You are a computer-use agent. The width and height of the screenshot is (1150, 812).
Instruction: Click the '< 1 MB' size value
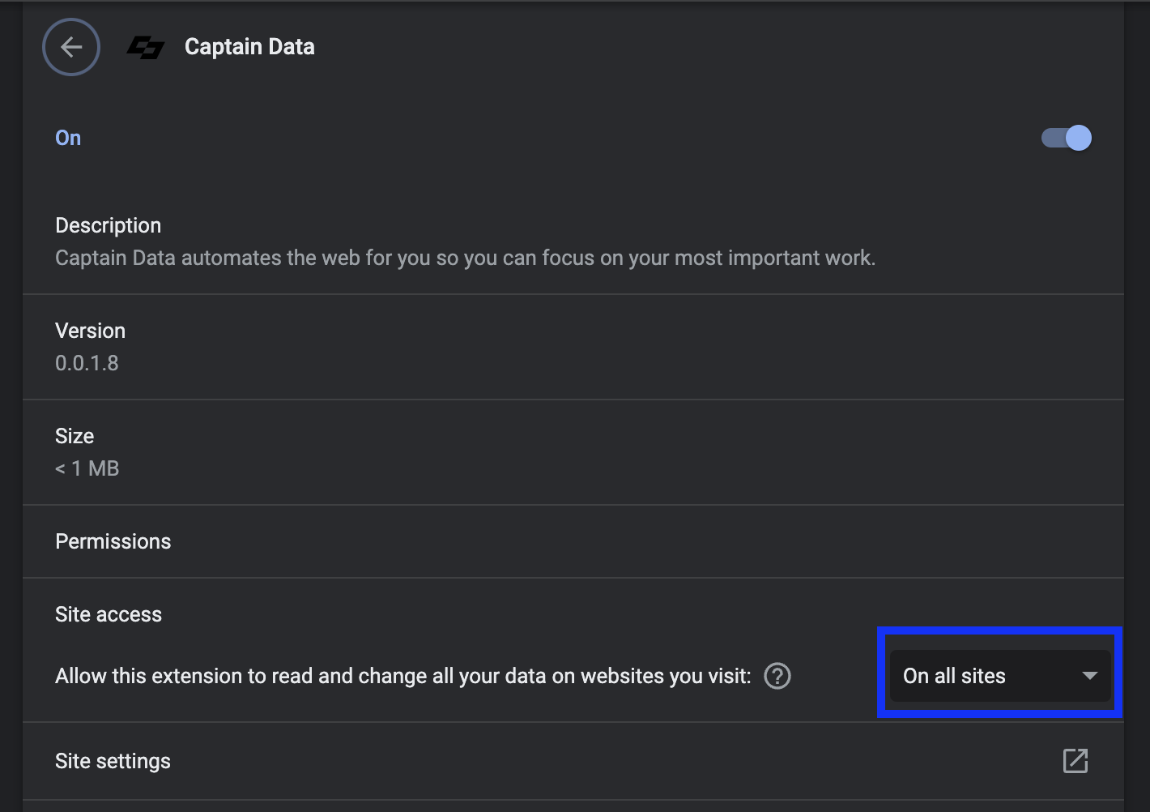[x=87, y=468]
